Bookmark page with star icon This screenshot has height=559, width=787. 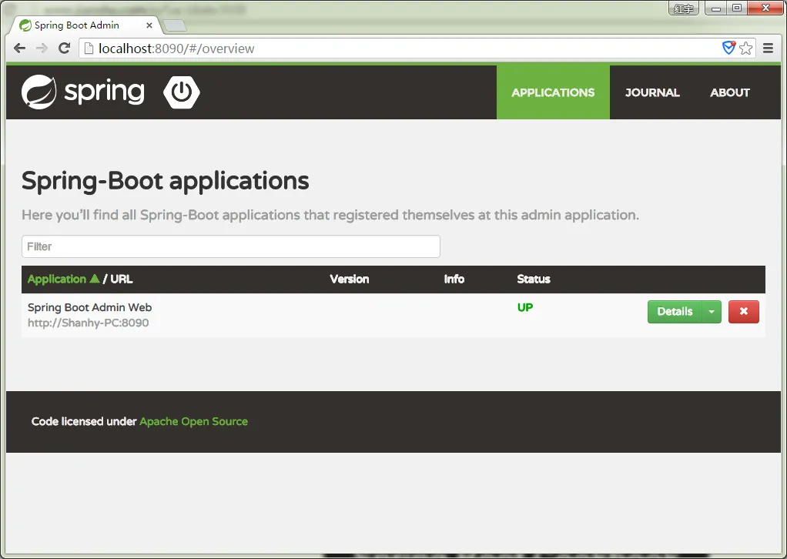(746, 49)
